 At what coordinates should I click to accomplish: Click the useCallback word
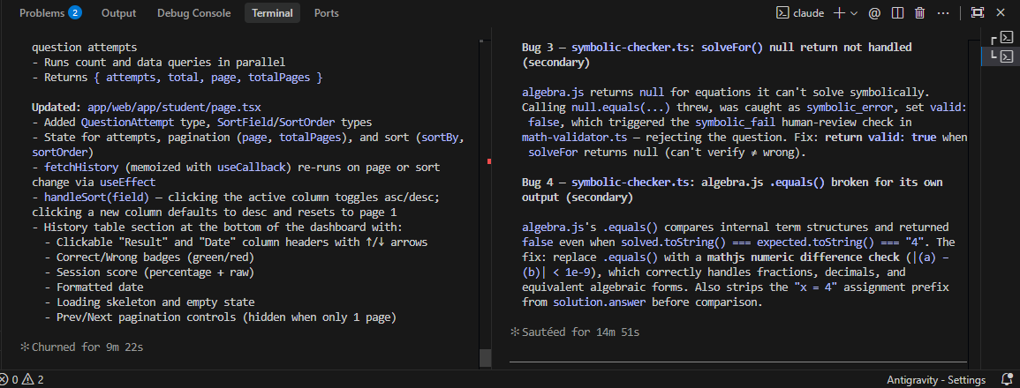251,167
